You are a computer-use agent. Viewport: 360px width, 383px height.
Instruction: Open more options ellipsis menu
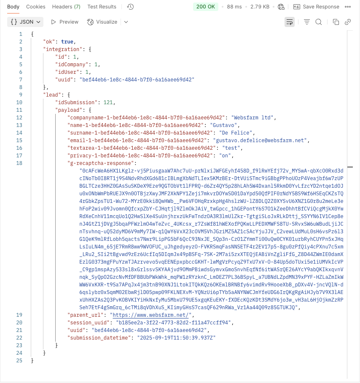tap(348, 7)
